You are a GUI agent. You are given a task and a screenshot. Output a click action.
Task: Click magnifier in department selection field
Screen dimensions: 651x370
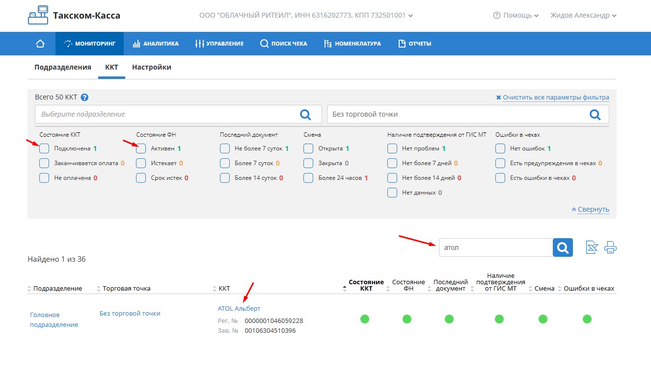coord(305,114)
